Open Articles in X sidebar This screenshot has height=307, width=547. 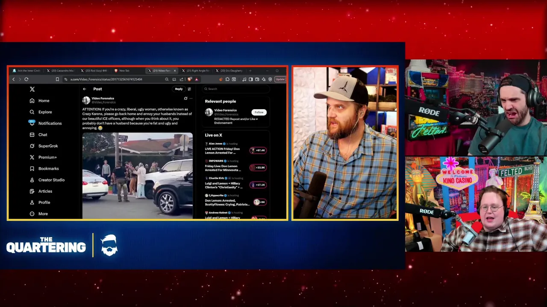tap(41, 191)
